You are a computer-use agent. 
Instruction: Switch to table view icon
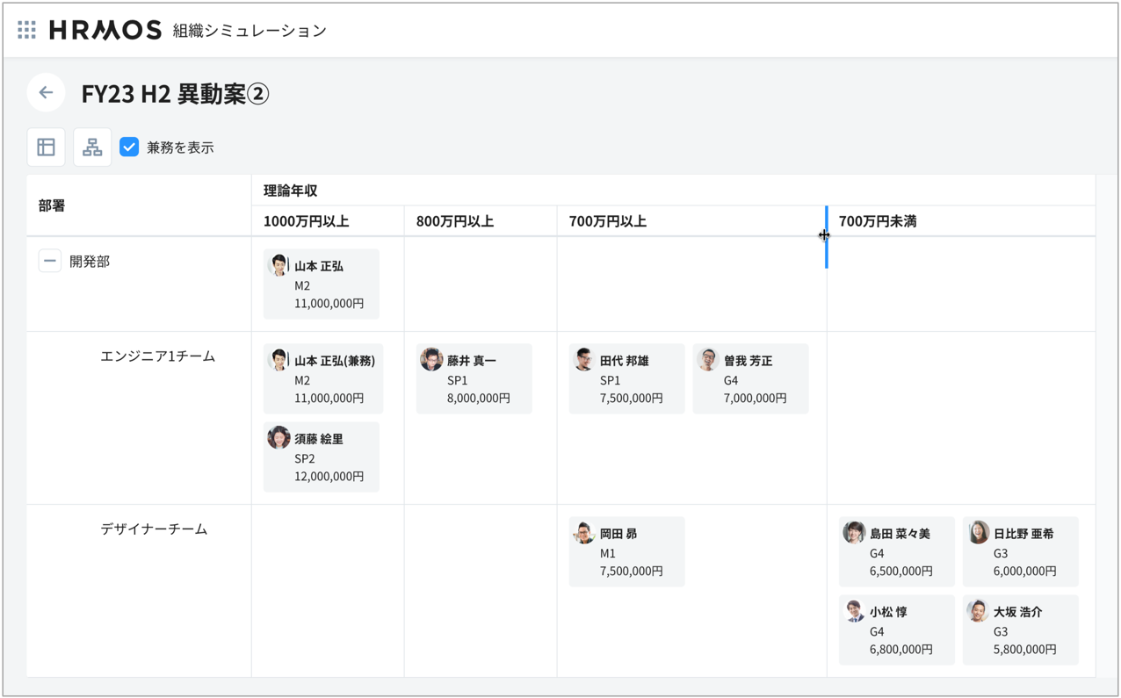tap(46, 147)
